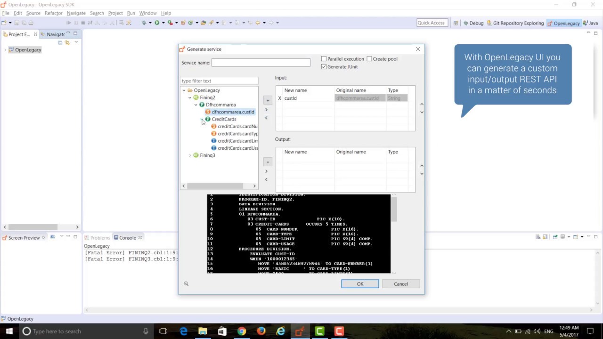This screenshot has height=339, width=603.
Task: Click OK in Generate service dialog
Action: pos(360,284)
